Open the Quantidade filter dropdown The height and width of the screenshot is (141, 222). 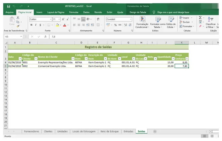[x=173, y=59]
